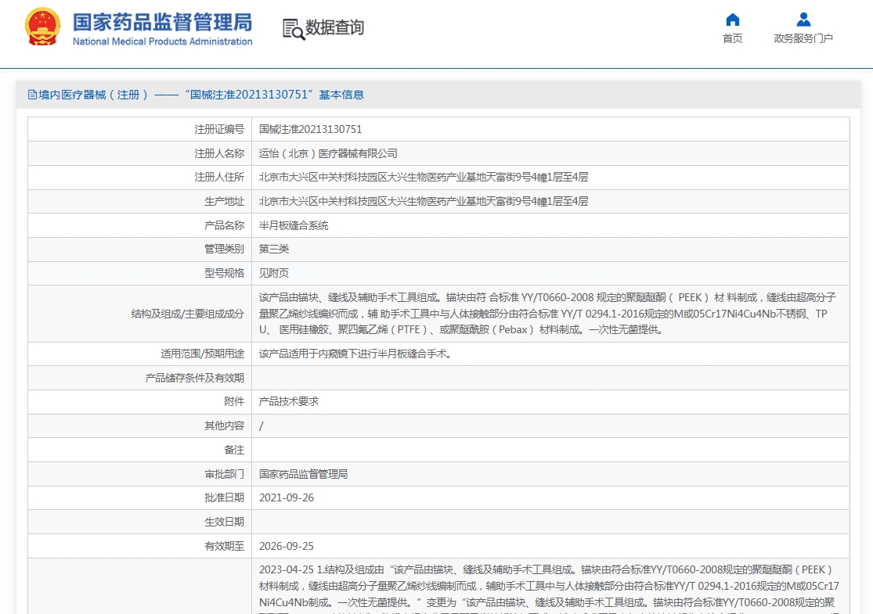Select approval date 2021-09-26
Viewport: 873px width, 614px height.
click(x=287, y=497)
